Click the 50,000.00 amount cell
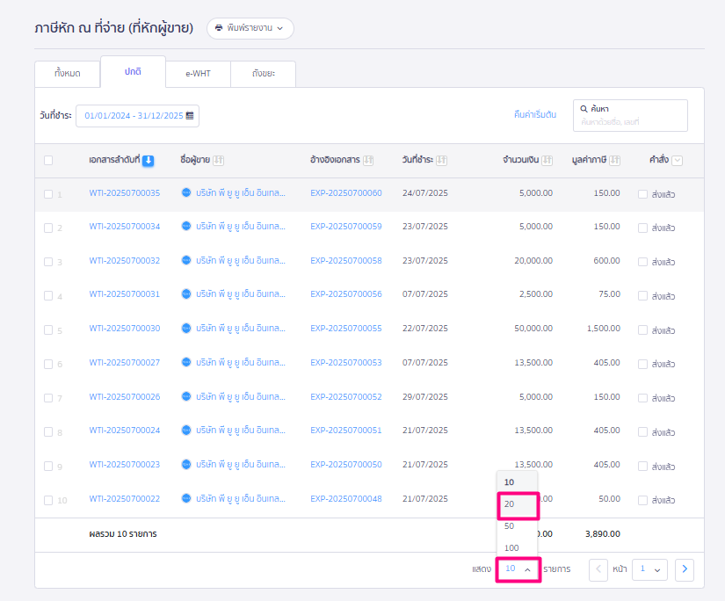The image size is (725, 601). [533, 329]
